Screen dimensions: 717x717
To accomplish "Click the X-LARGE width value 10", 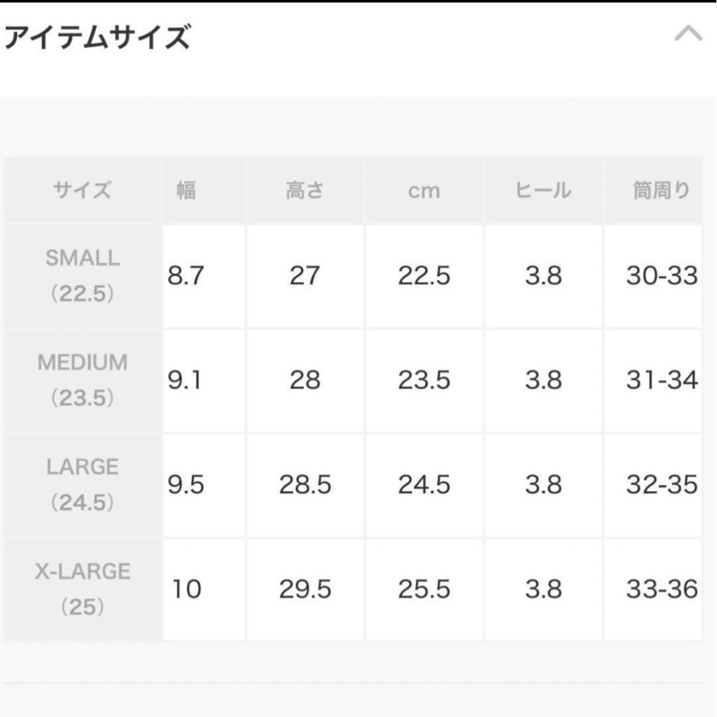I will click(x=187, y=589).
